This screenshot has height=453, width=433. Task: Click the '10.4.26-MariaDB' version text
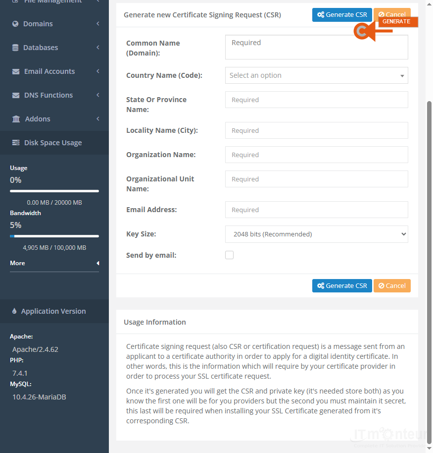[x=39, y=397]
